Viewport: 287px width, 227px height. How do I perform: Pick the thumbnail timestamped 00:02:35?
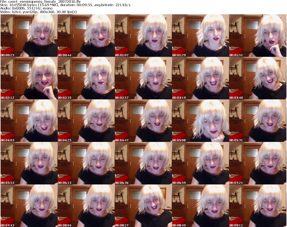[x=86, y=78]
